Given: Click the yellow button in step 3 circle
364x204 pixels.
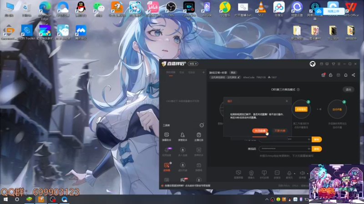Looking at the screenshot, I should pyautogui.click(x=301, y=109).
